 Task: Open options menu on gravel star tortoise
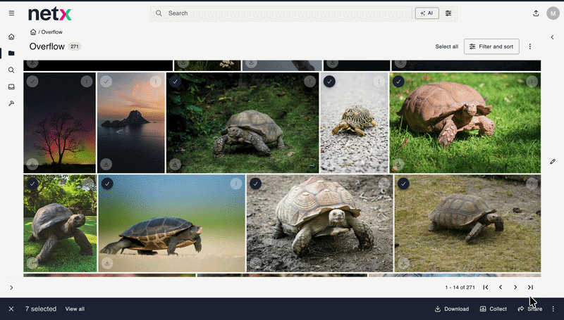(x=379, y=82)
